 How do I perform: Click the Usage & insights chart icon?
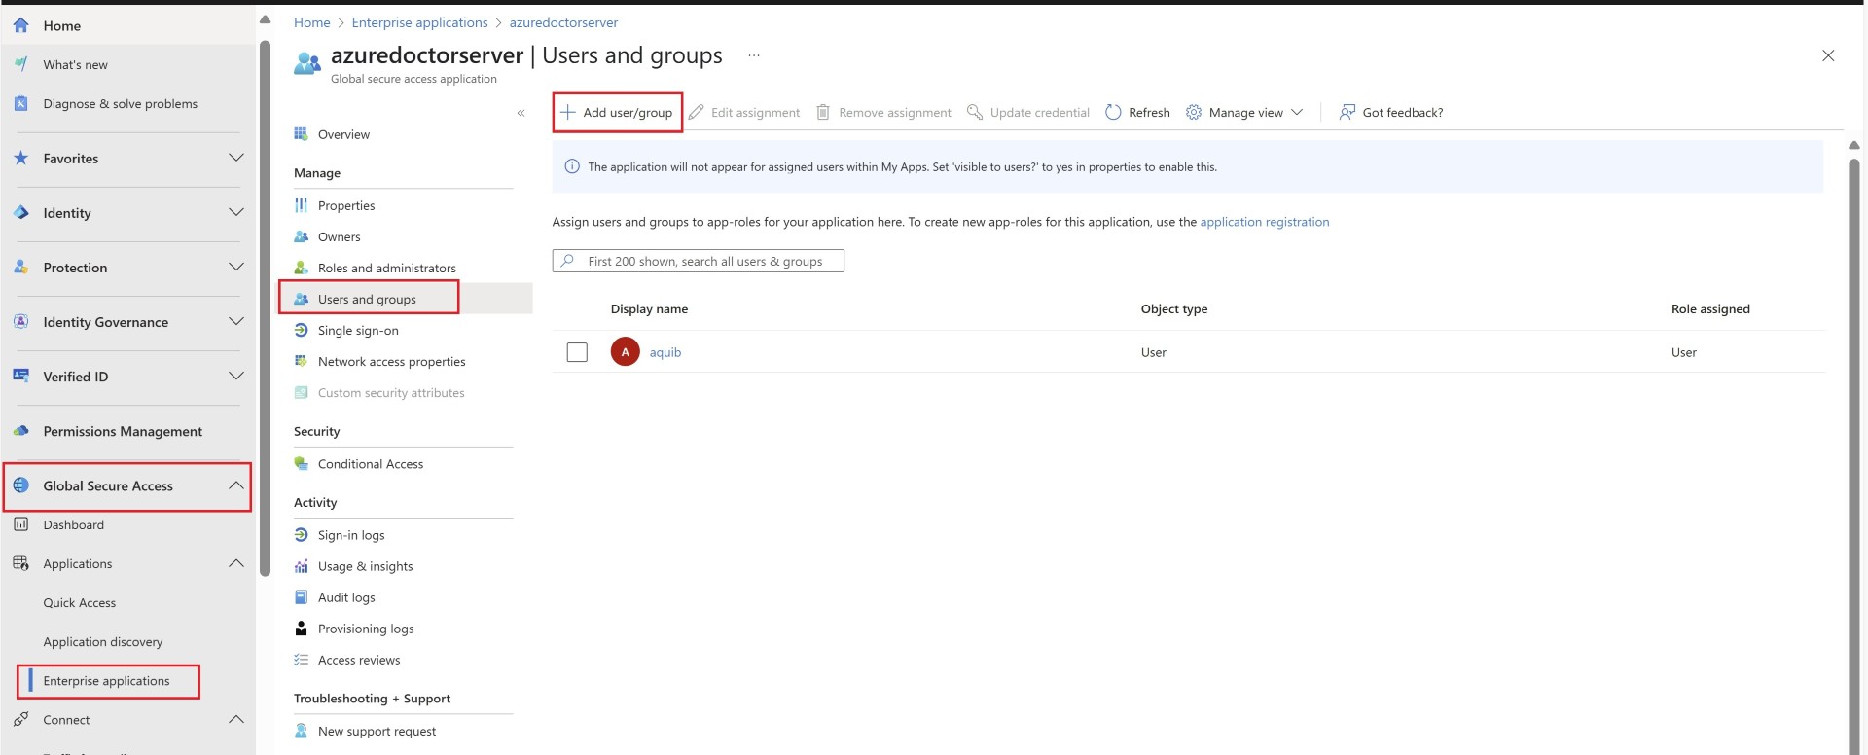tap(301, 566)
